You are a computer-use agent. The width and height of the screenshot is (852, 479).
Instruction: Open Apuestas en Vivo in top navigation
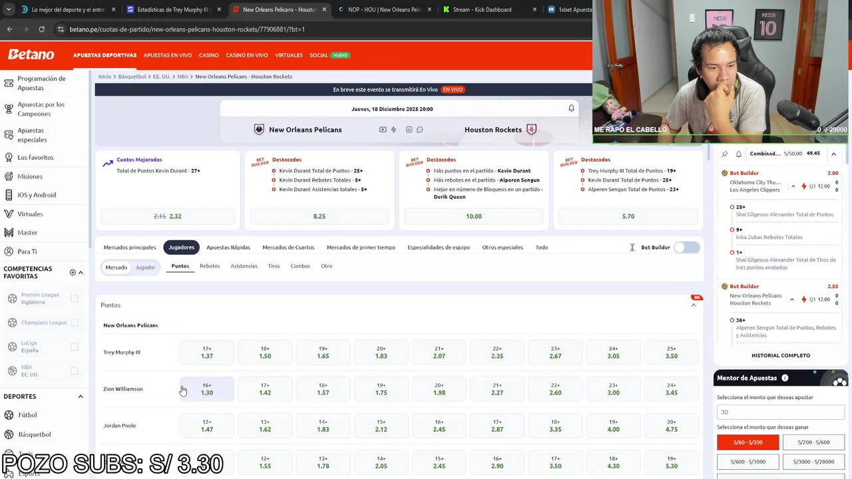click(168, 55)
